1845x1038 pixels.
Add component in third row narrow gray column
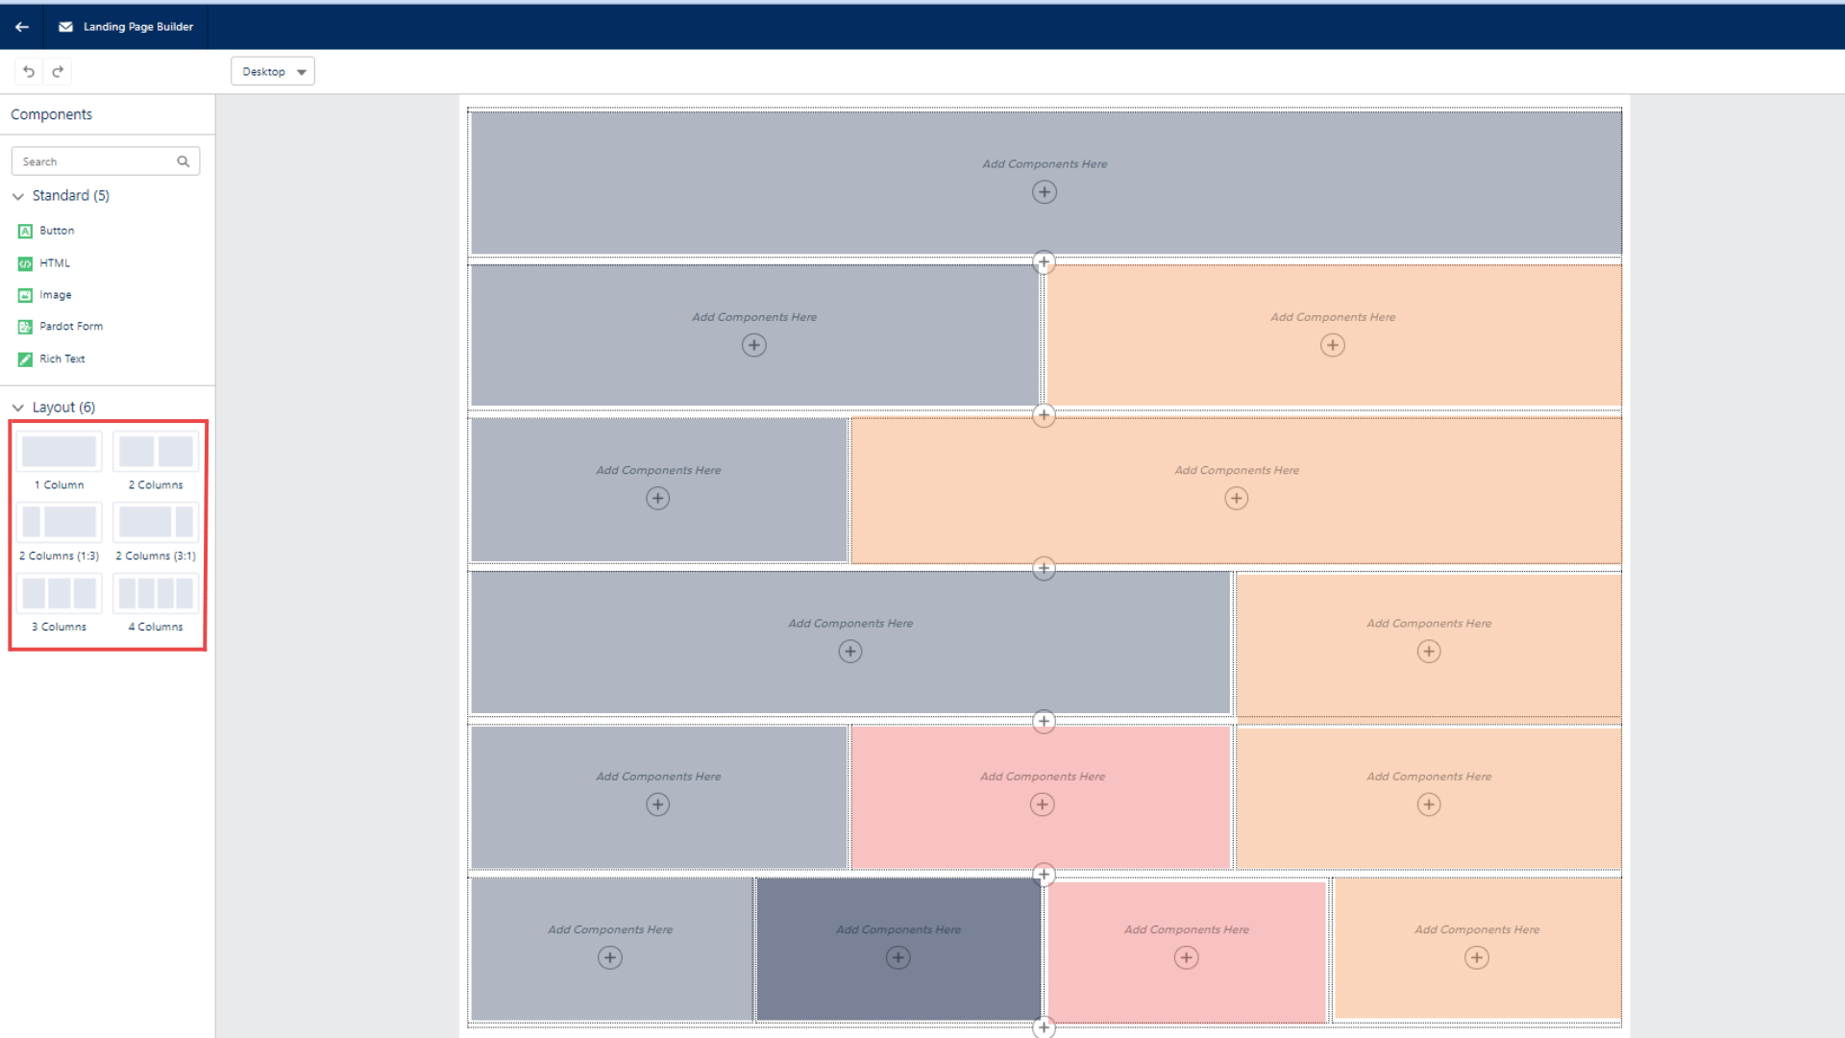click(658, 498)
